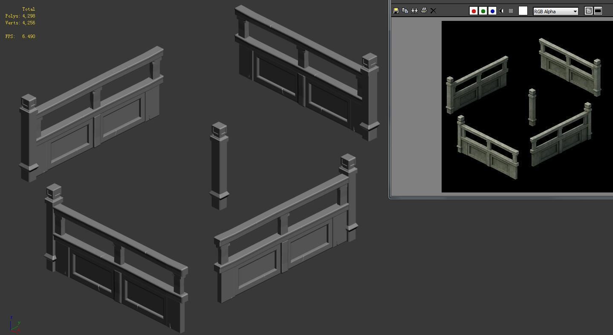Select the top-left railing model in viewport

coord(92,114)
